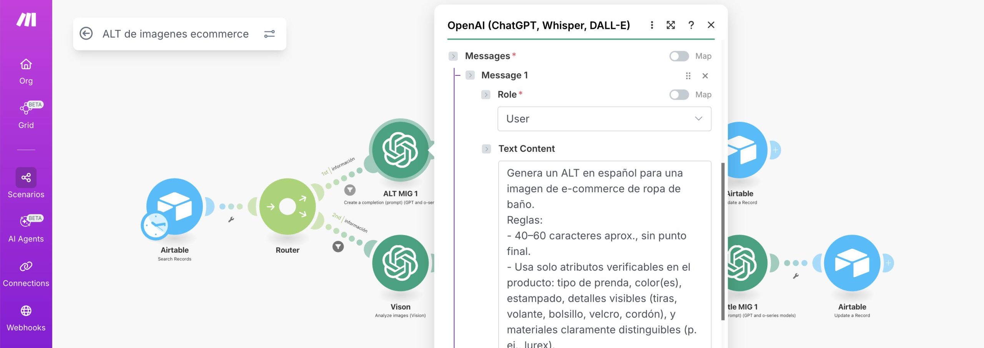Viewport: 984px width, 348px height.
Task: Enable the Map switch for Role
Action: (679, 95)
